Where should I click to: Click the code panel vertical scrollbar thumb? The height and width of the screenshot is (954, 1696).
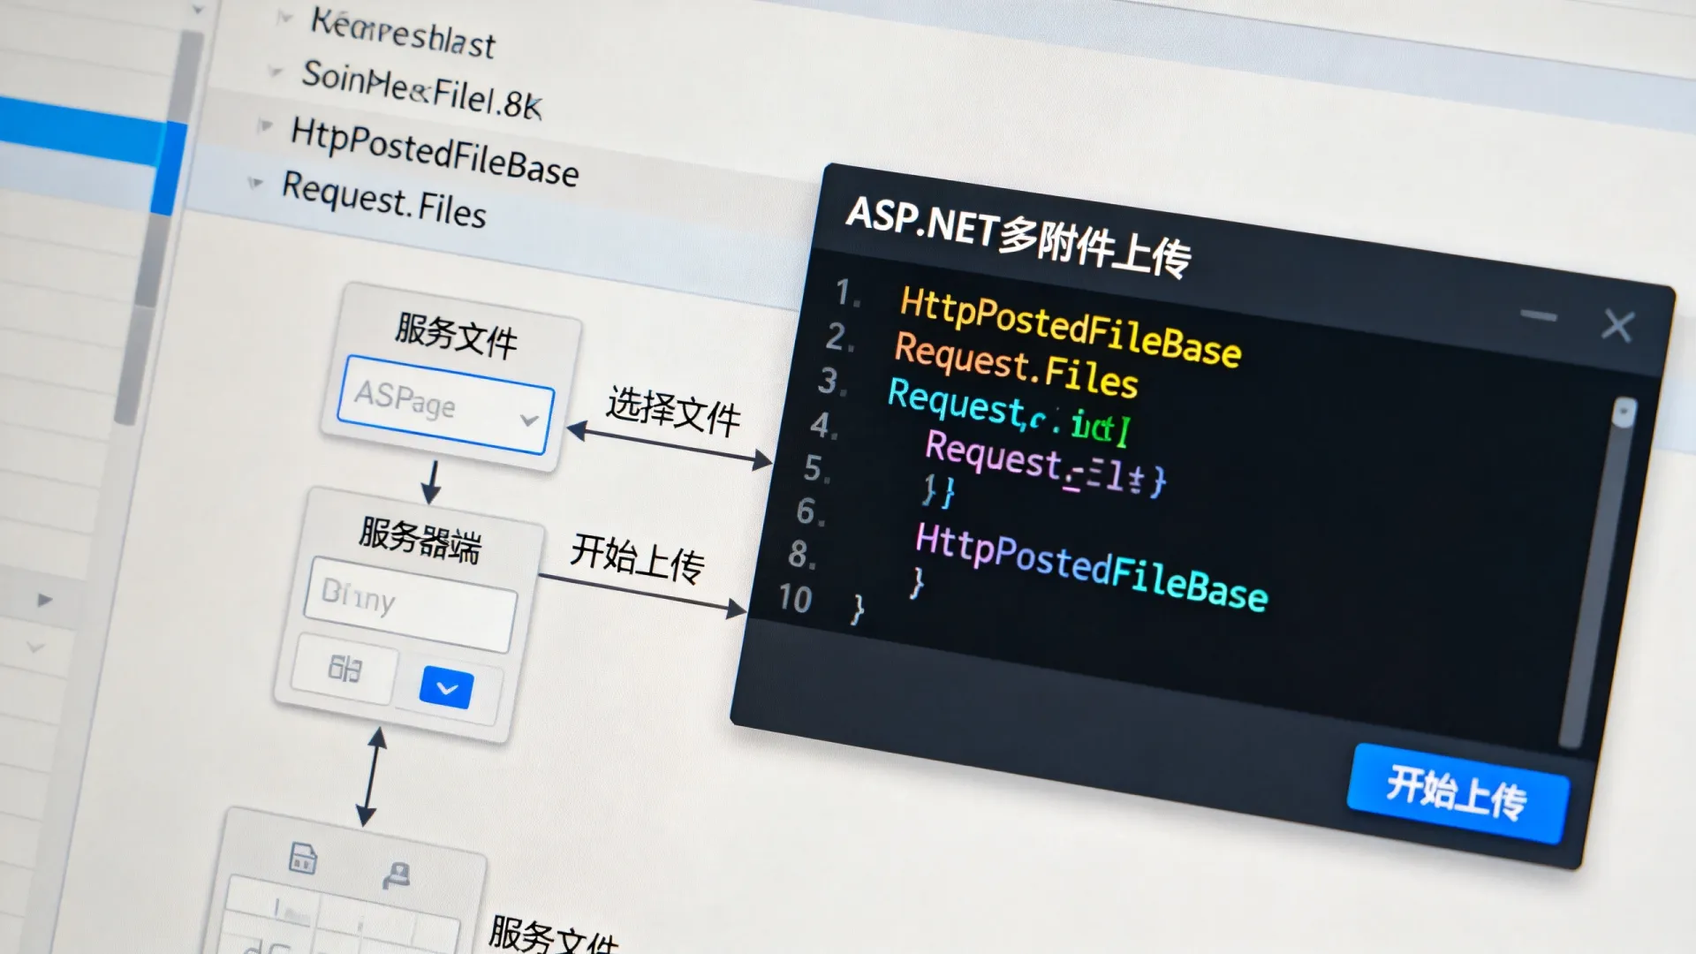1624,413
